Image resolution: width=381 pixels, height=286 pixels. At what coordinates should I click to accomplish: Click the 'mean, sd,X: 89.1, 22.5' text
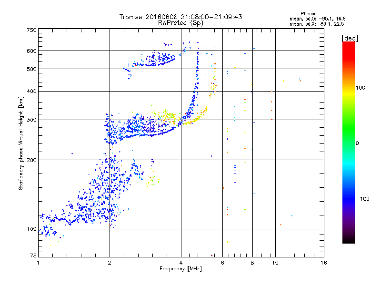click(317, 24)
